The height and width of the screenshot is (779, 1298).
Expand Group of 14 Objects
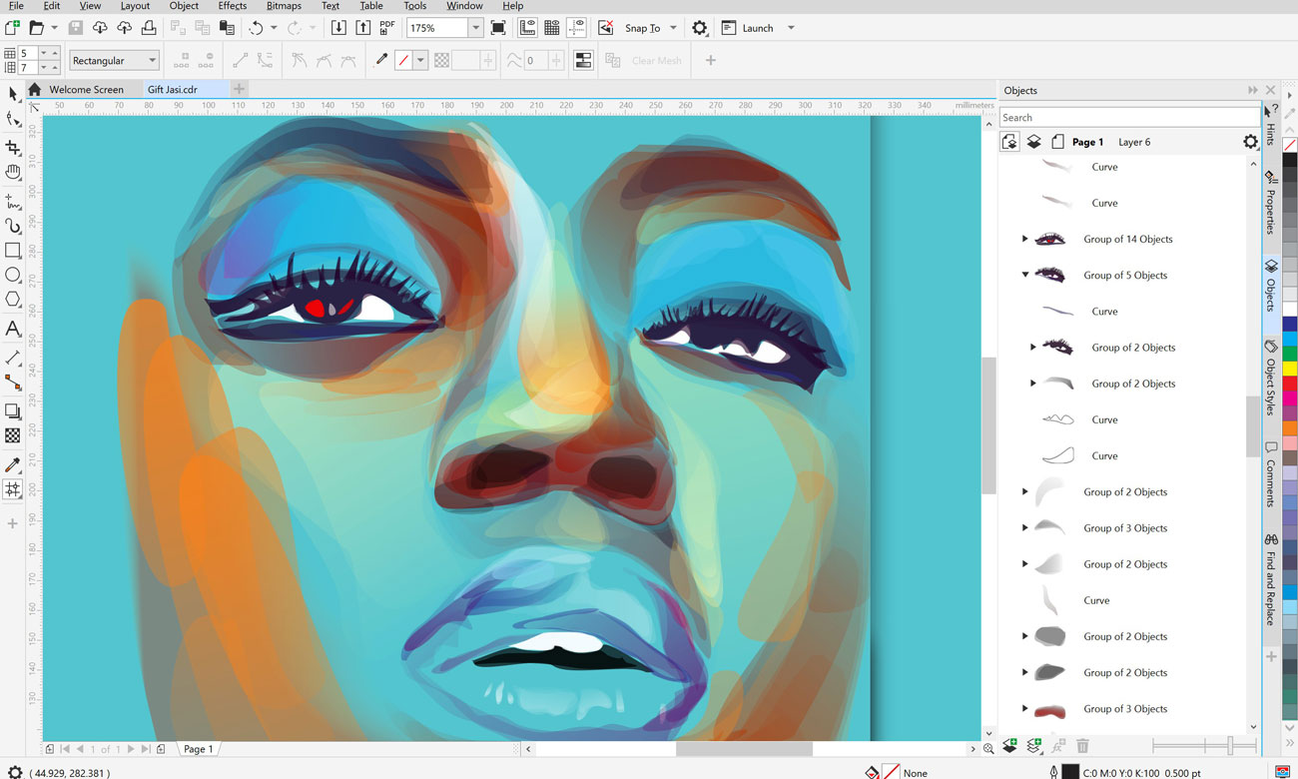pos(1024,239)
